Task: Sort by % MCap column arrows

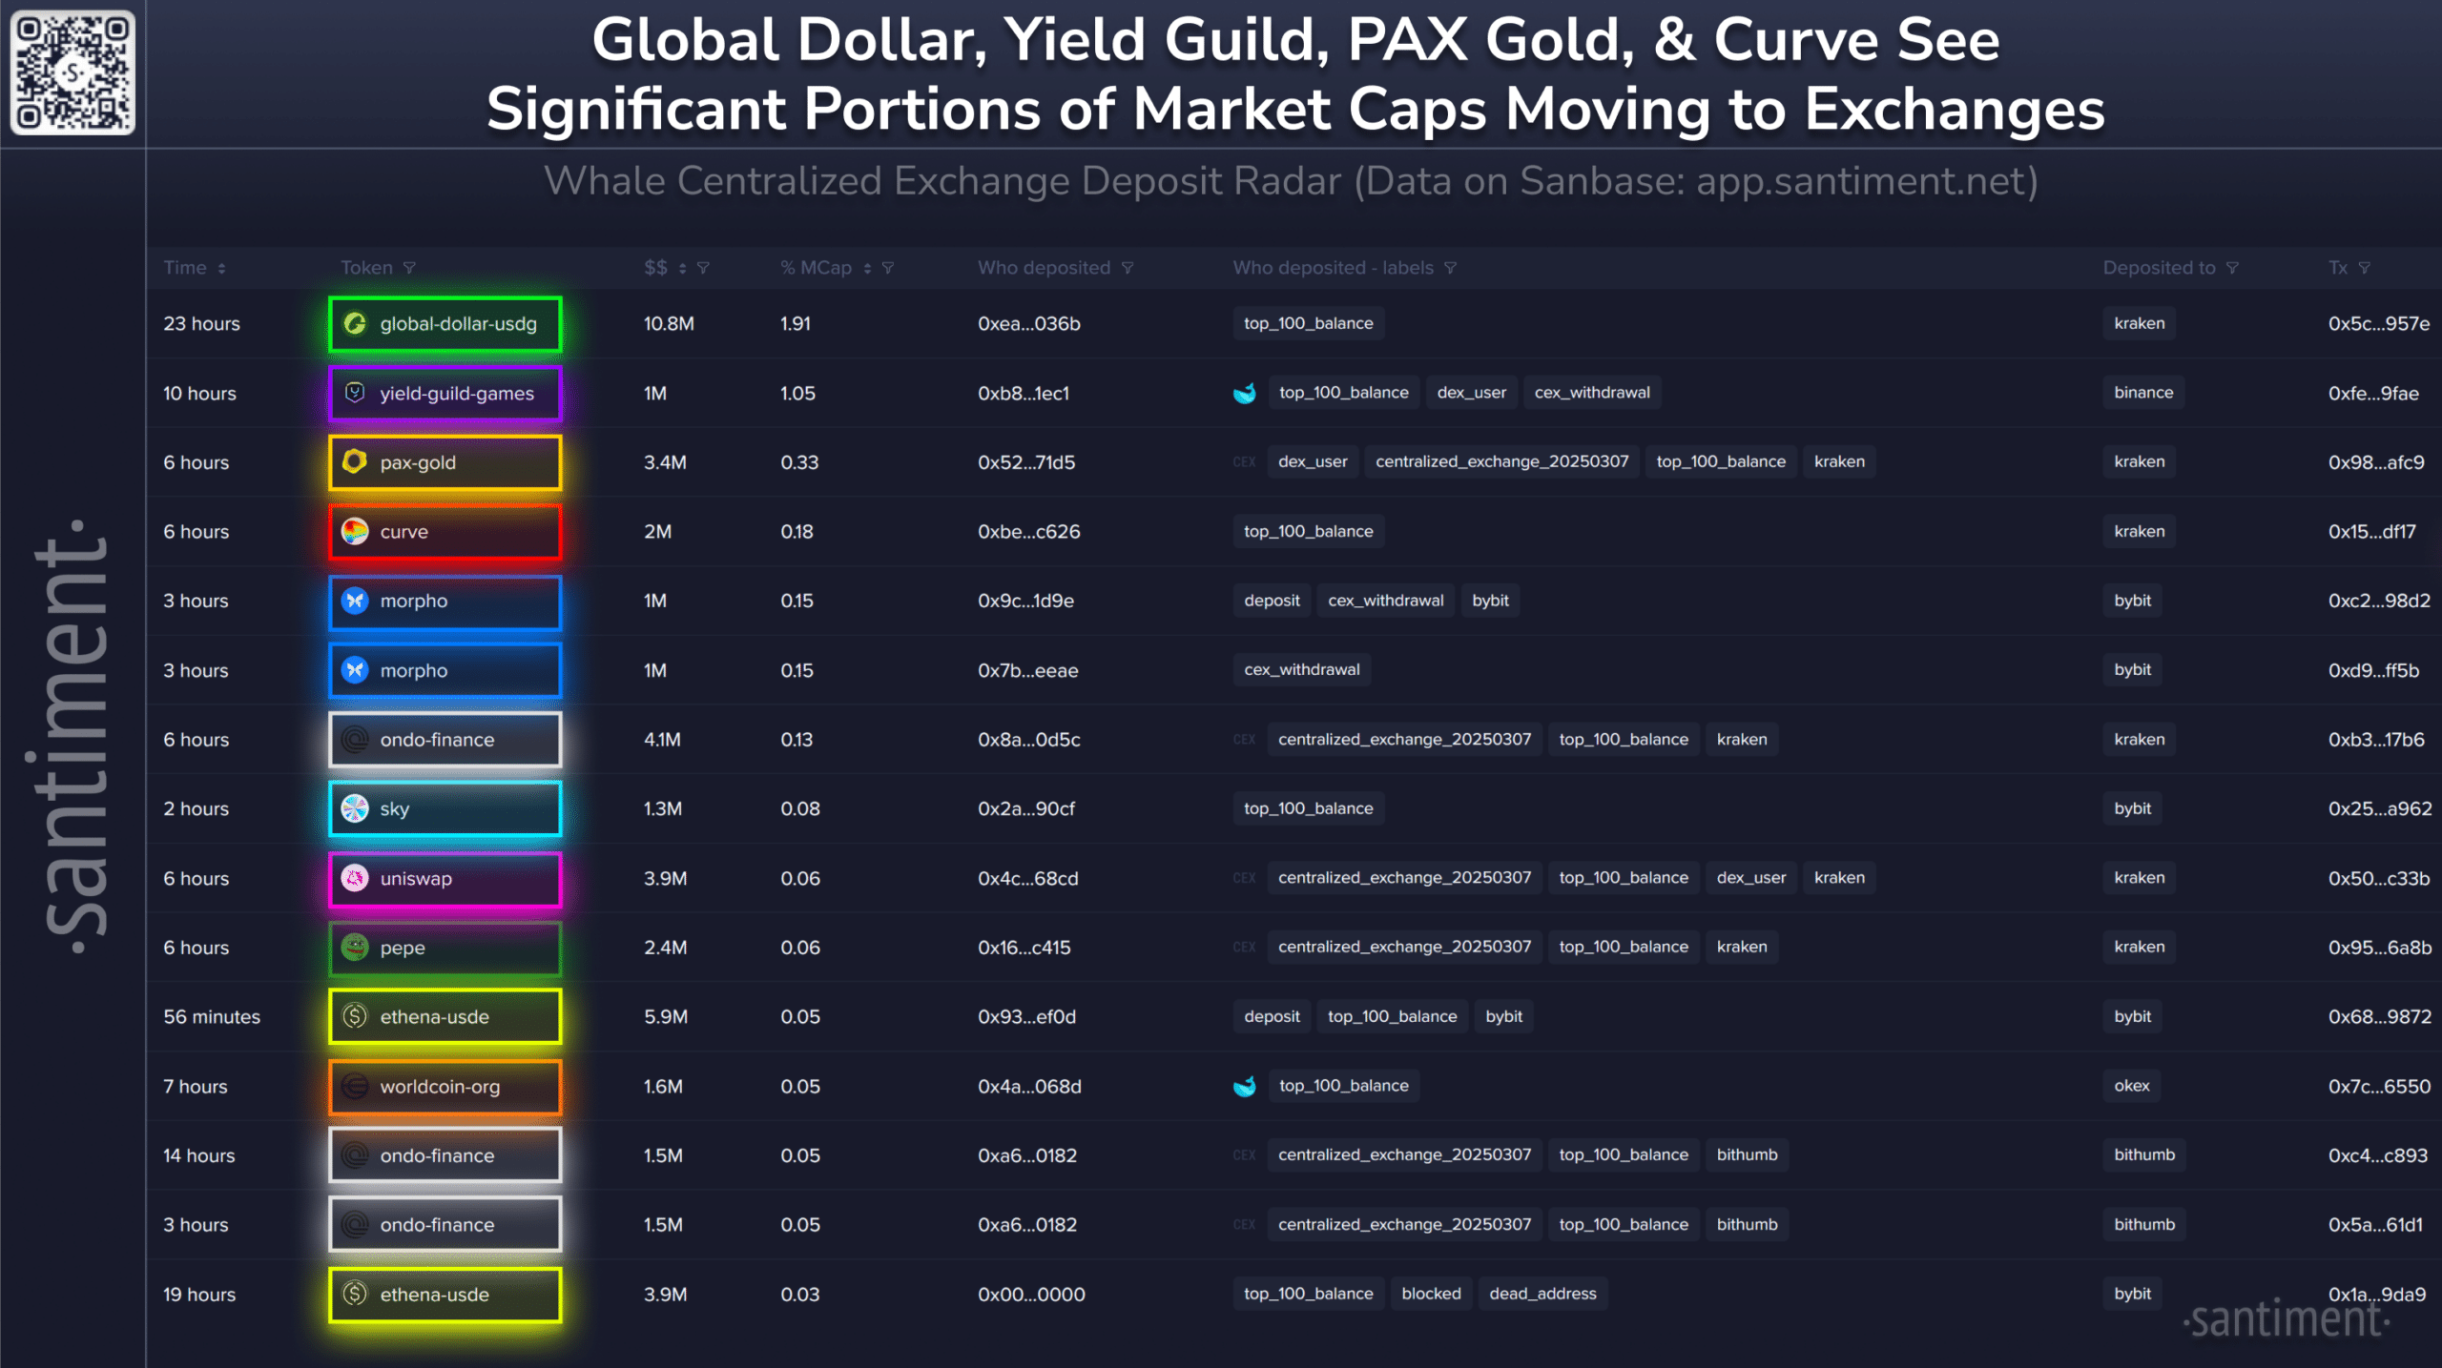Action: 867,268
